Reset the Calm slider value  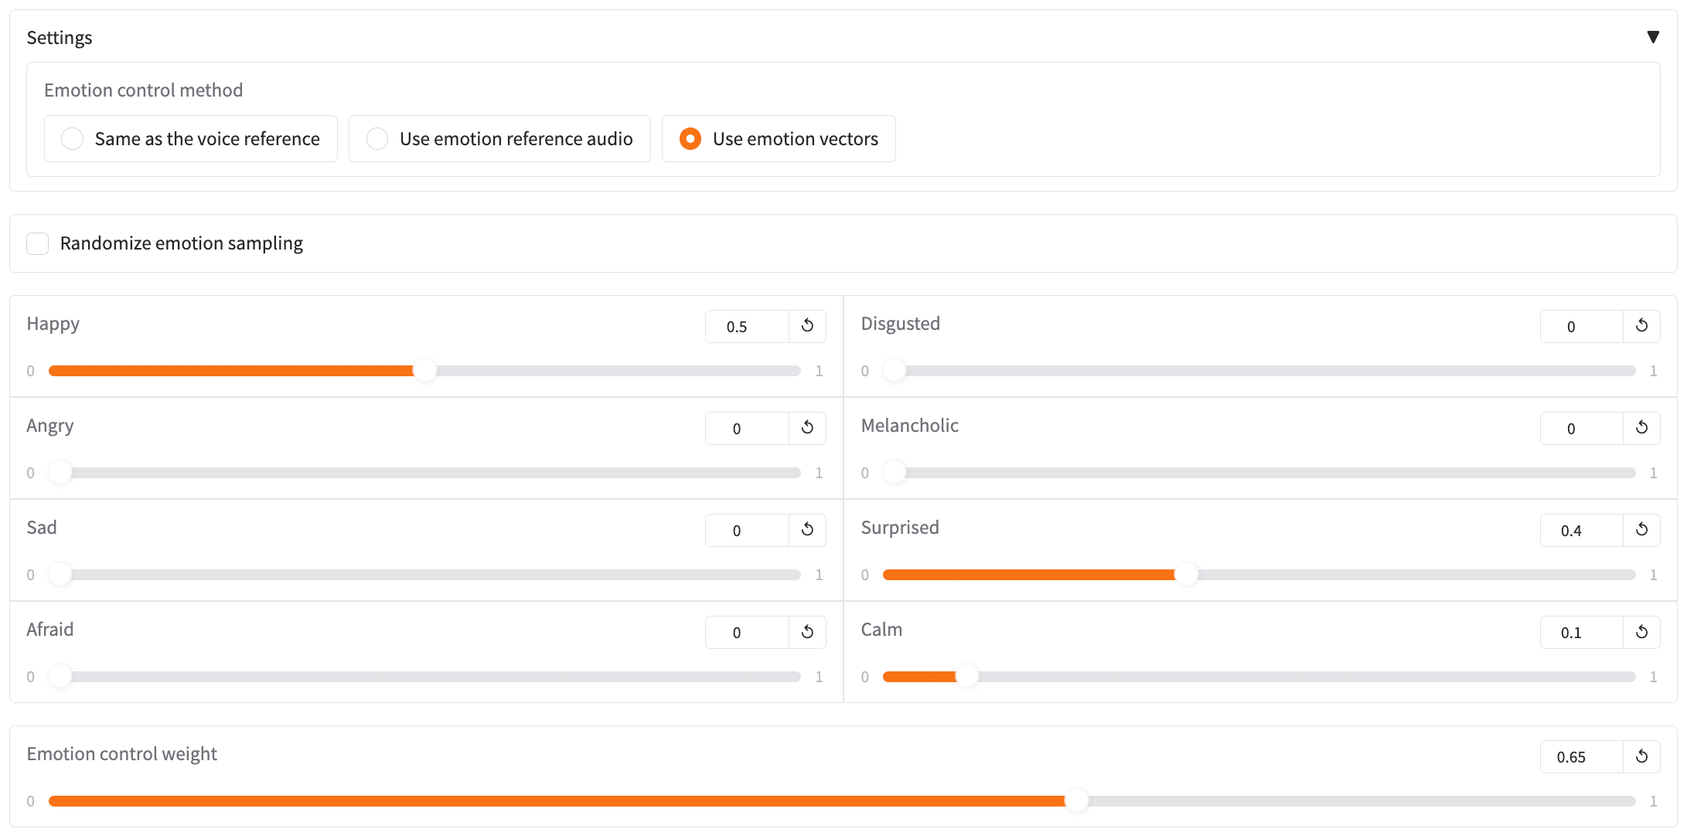[1641, 632]
